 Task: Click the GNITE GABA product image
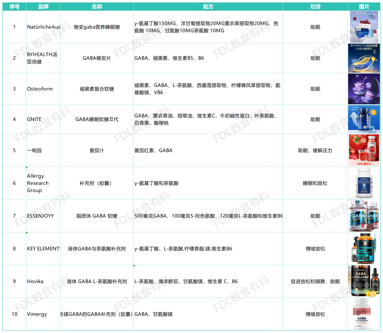click(364, 120)
